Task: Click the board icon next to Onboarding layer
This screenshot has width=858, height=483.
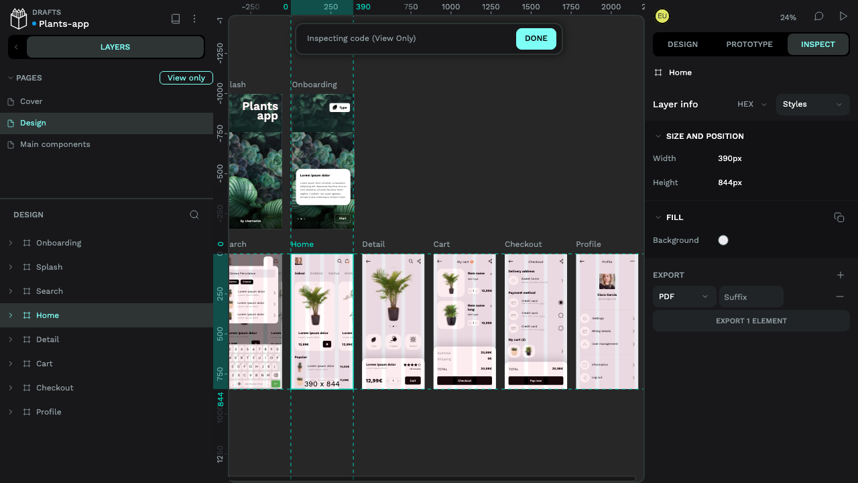Action: click(x=27, y=243)
